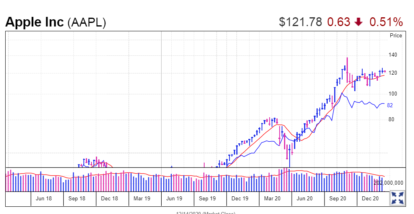Click the red down arrow price indicator
The height and width of the screenshot is (214, 414).
pyautogui.click(x=358, y=22)
